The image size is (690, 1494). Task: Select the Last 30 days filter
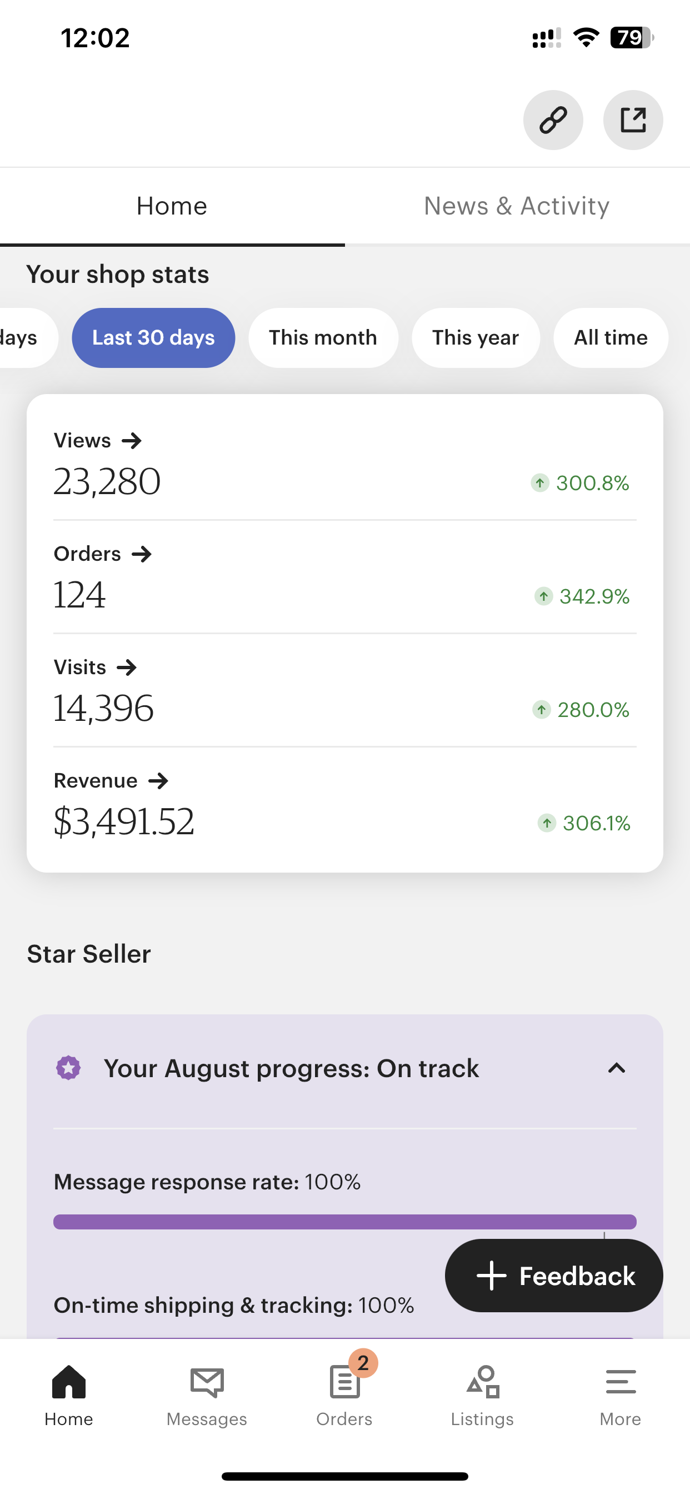tap(153, 337)
